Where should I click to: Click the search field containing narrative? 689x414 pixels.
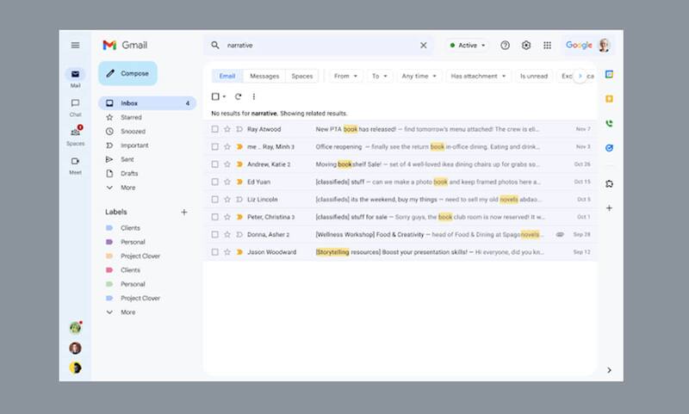pyautogui.click(x=319, y=46)
